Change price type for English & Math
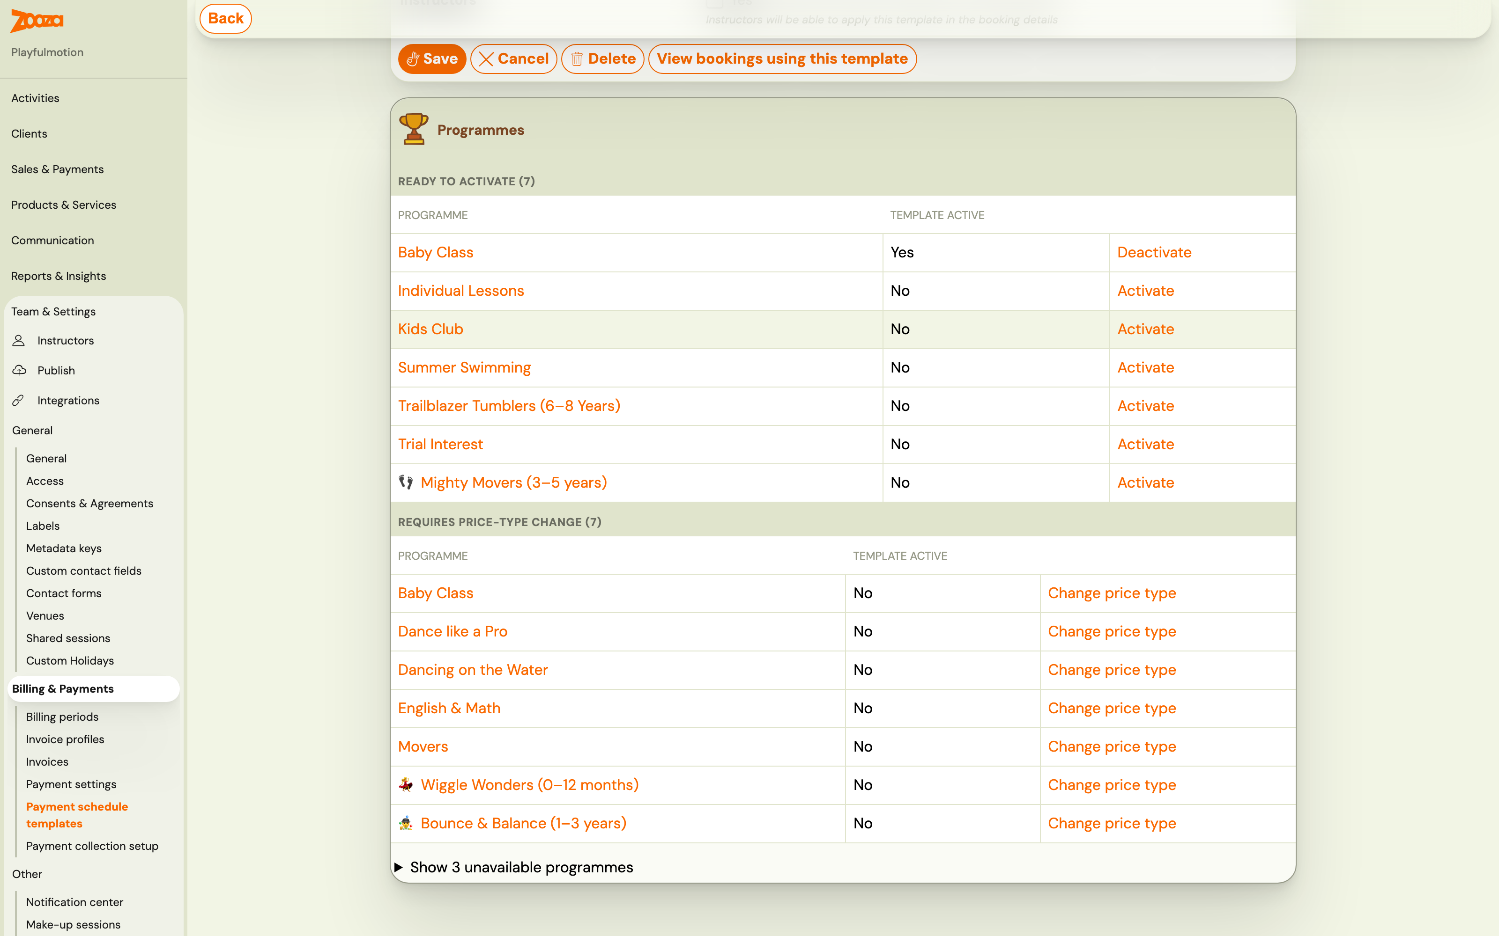1499x936 pixels. 1112,708
